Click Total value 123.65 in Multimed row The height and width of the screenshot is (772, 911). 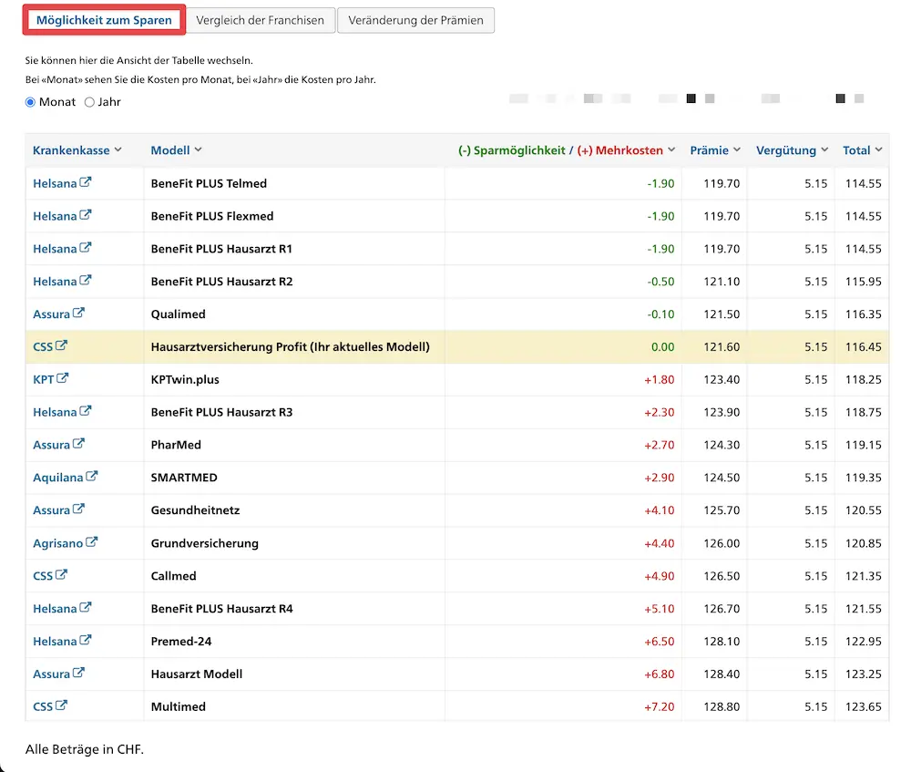click(864, 707)
